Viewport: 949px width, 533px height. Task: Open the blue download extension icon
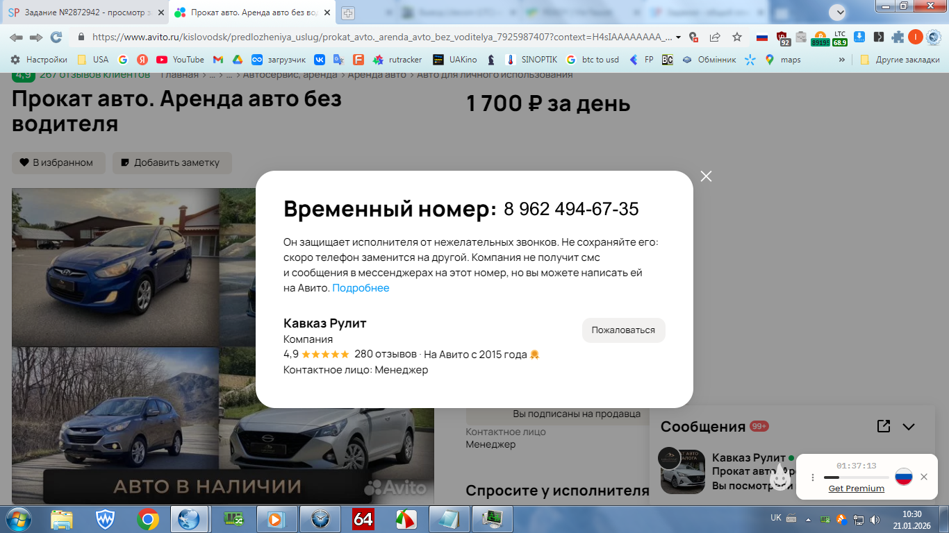click(859, 37)
